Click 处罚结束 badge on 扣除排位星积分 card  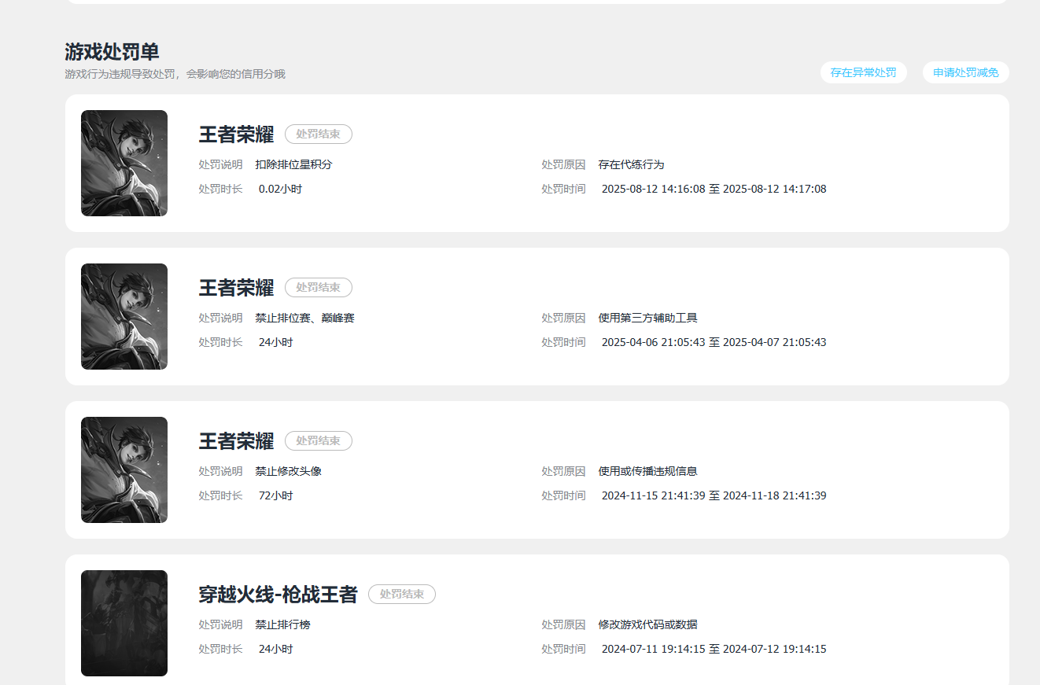[318, 134]
